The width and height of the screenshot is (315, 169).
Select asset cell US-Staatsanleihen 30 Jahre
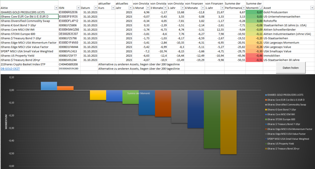pos(289,60)
